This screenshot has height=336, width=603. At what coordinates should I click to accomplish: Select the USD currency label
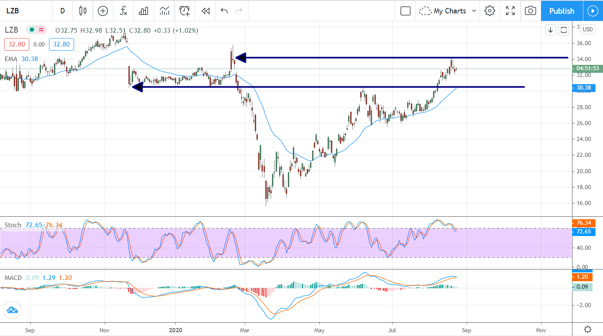point(588,29)
